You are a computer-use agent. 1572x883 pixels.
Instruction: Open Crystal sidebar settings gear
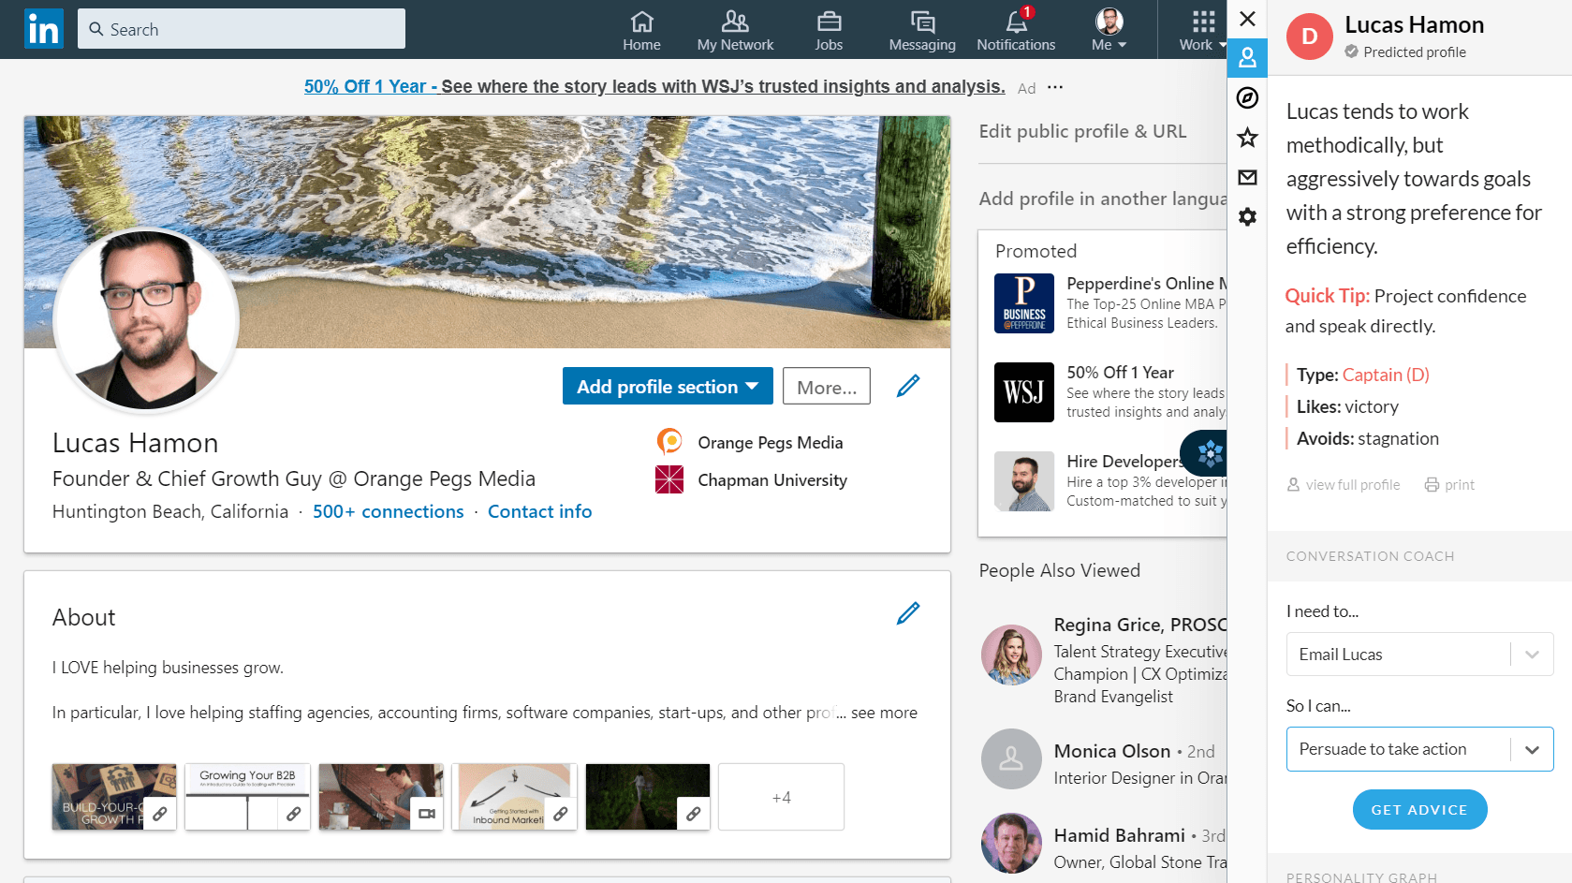[1247, 217]
